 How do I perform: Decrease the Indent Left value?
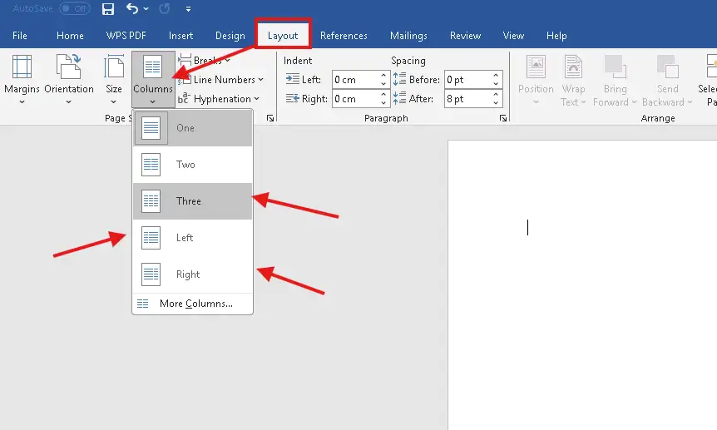pos(383,84)
